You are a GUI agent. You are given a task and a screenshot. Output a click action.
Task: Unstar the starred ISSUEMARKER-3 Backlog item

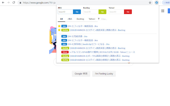59,30
